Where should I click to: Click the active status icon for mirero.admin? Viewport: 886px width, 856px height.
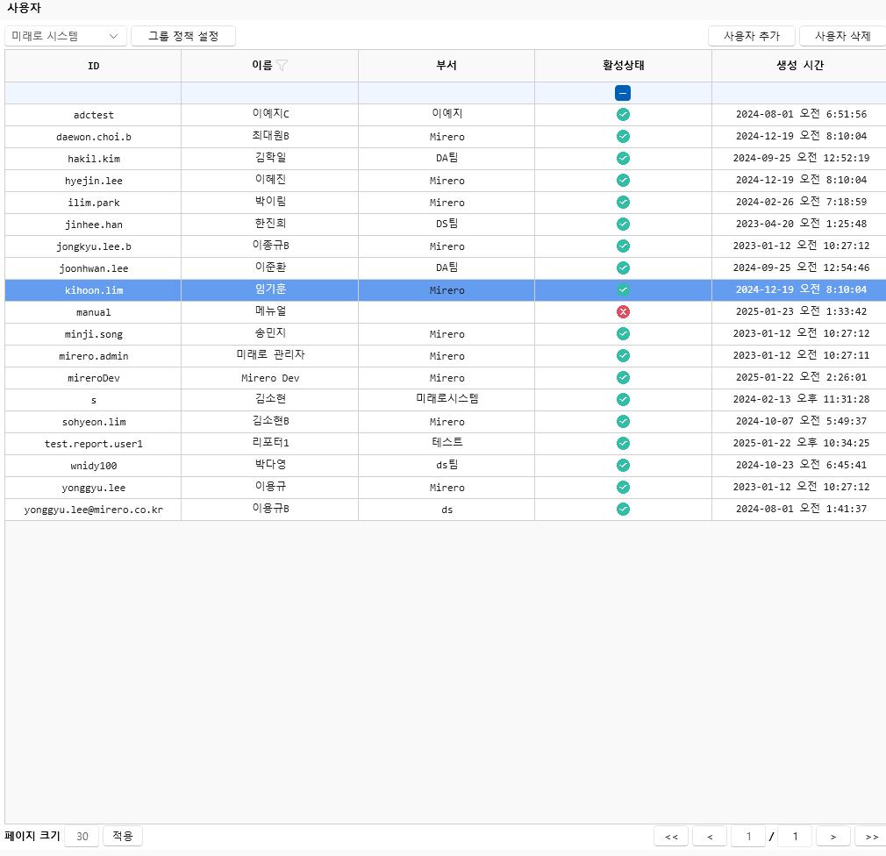pos(623,356)
